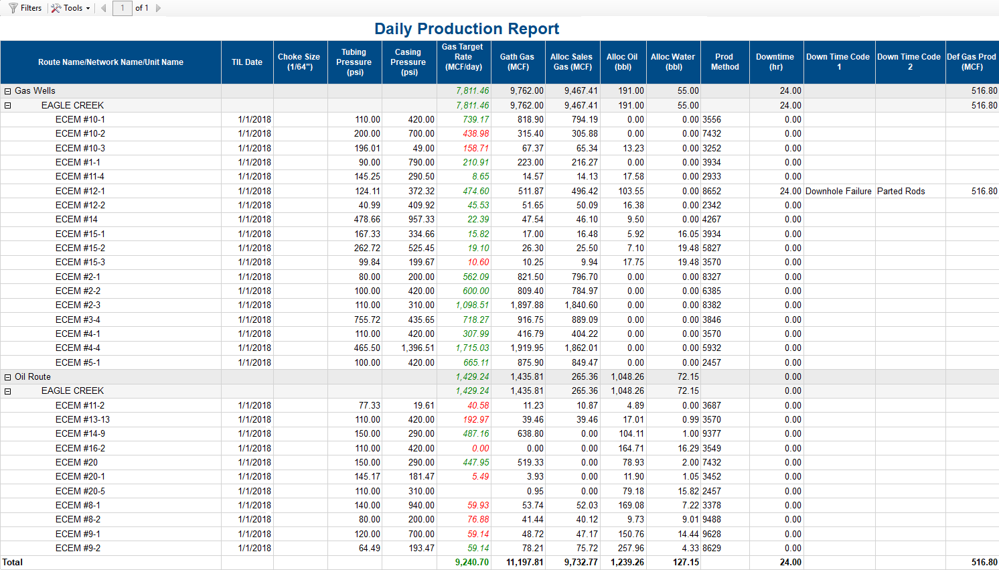Select the ECEM #14 row name
999x570 pixels.
point(76,219)
